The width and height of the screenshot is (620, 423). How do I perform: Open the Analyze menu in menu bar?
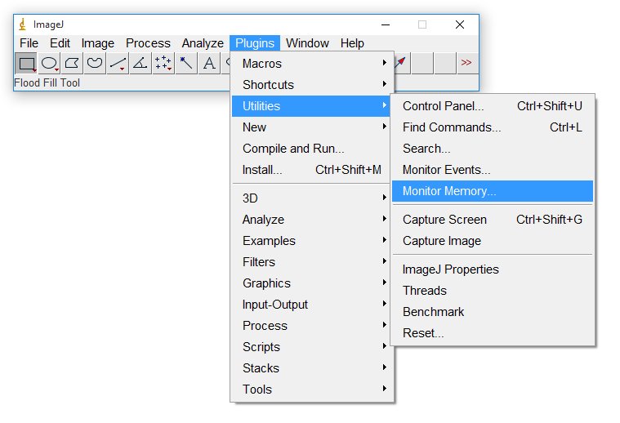pos(203,43)
